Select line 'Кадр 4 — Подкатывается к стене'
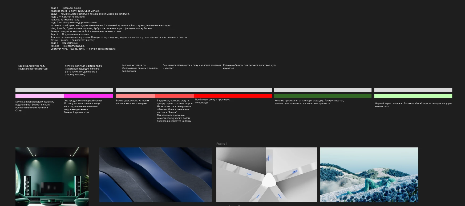Viewport: 465px width, 206px height. pos(70,34)
